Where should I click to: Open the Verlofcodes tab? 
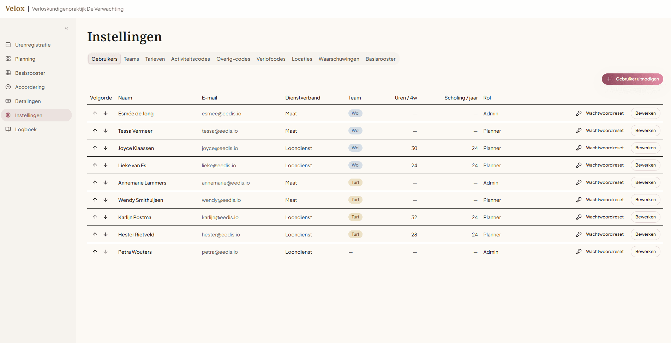[x=271, y=59]
